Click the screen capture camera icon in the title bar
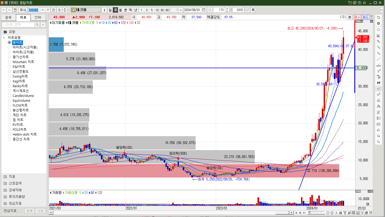This screenshot has height=217, width=385. (x=359, y=3)
